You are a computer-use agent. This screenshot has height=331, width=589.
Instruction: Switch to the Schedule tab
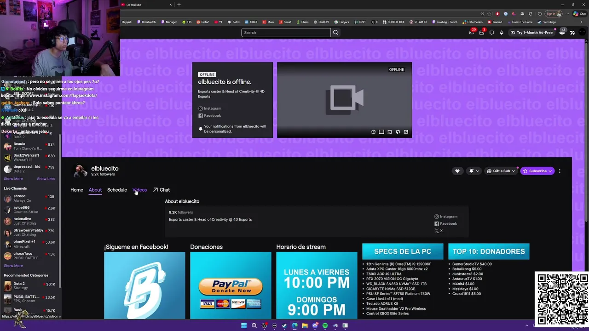point(117,190)
